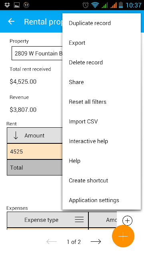This screenshot has width=144, height=257.
Task: Tap the back arrow in header
Action: [x=11, y=21]
